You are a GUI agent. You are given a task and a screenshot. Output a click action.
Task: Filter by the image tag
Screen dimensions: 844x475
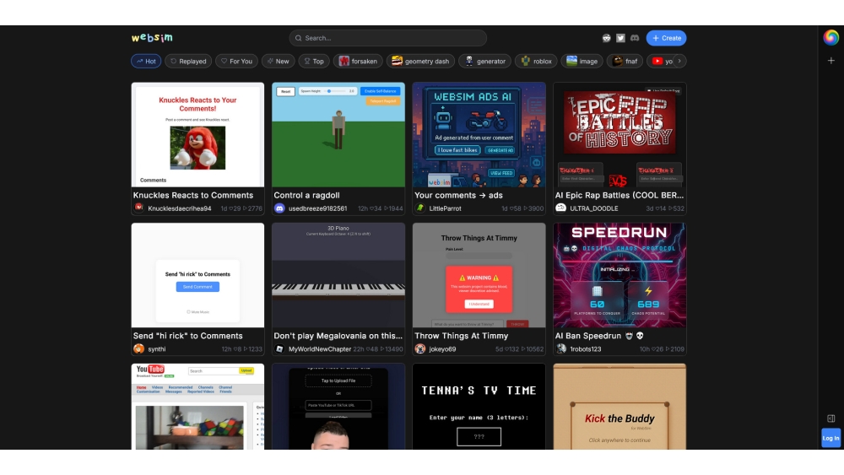(x=582, y=62)
